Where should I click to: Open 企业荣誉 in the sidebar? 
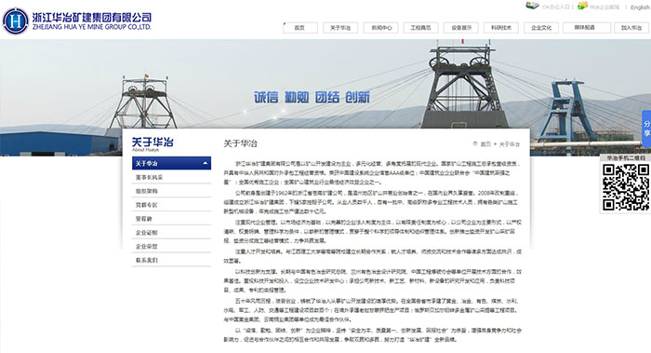(x=171, y=246)
